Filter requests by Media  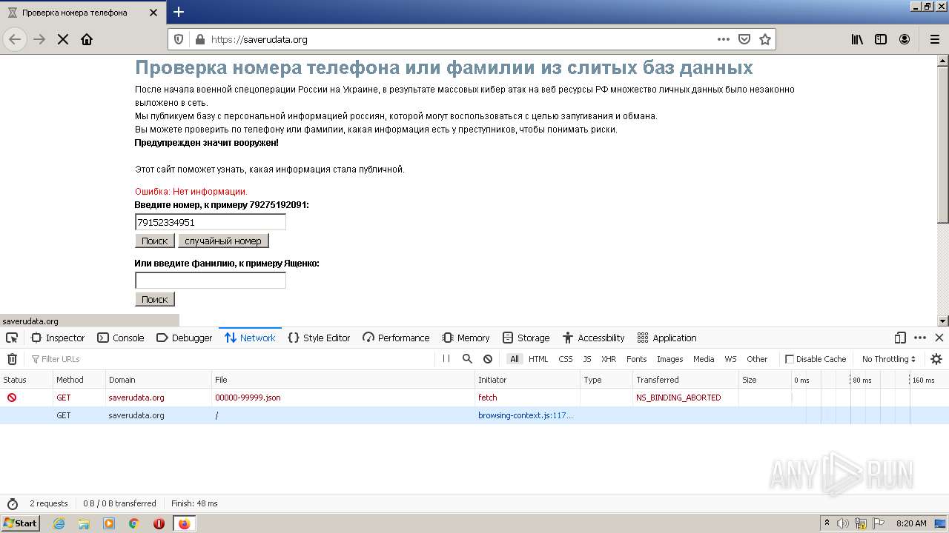click(x=704, y=359)
